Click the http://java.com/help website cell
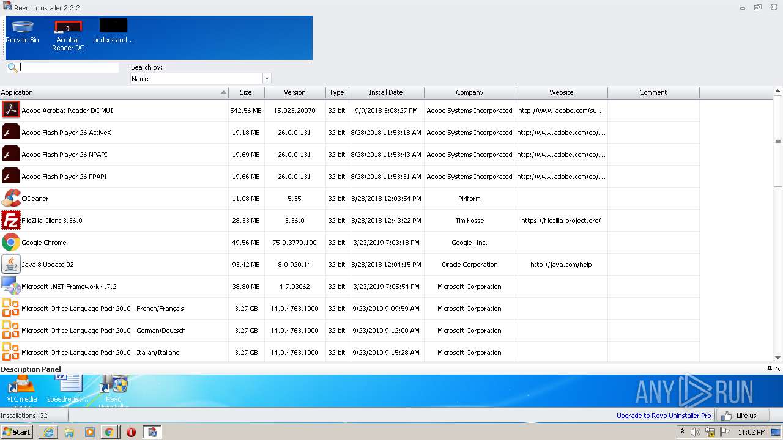The height and width of the screenshot is (440, 783). (561, 265)
